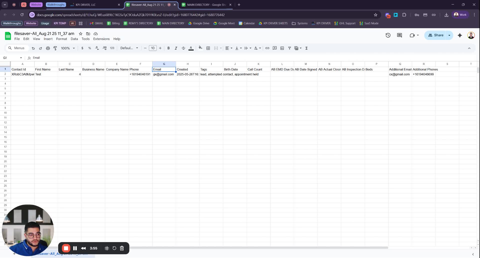The width and height of the screenshot is (480, 258).
Task: Increase decimal places
Action: tap(104, 48)
